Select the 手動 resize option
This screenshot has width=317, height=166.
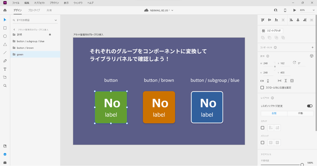click(x=300, y=113)
